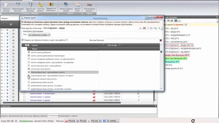Screen dimensions: 219x123
Task: Open Анализ групп ribbon tool
Action: click(x=78, y=7)
